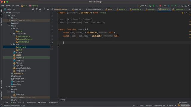Expand the public folder
The image size is (191, 107).
pyautogui.click(x=9, y=23)
